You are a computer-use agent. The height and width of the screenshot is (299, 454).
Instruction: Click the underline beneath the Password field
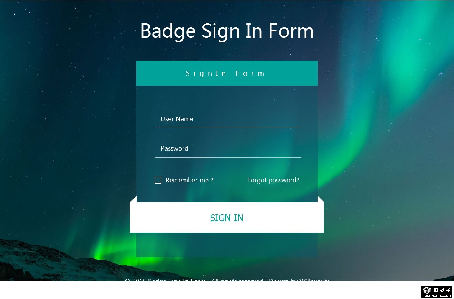point(228,157)
